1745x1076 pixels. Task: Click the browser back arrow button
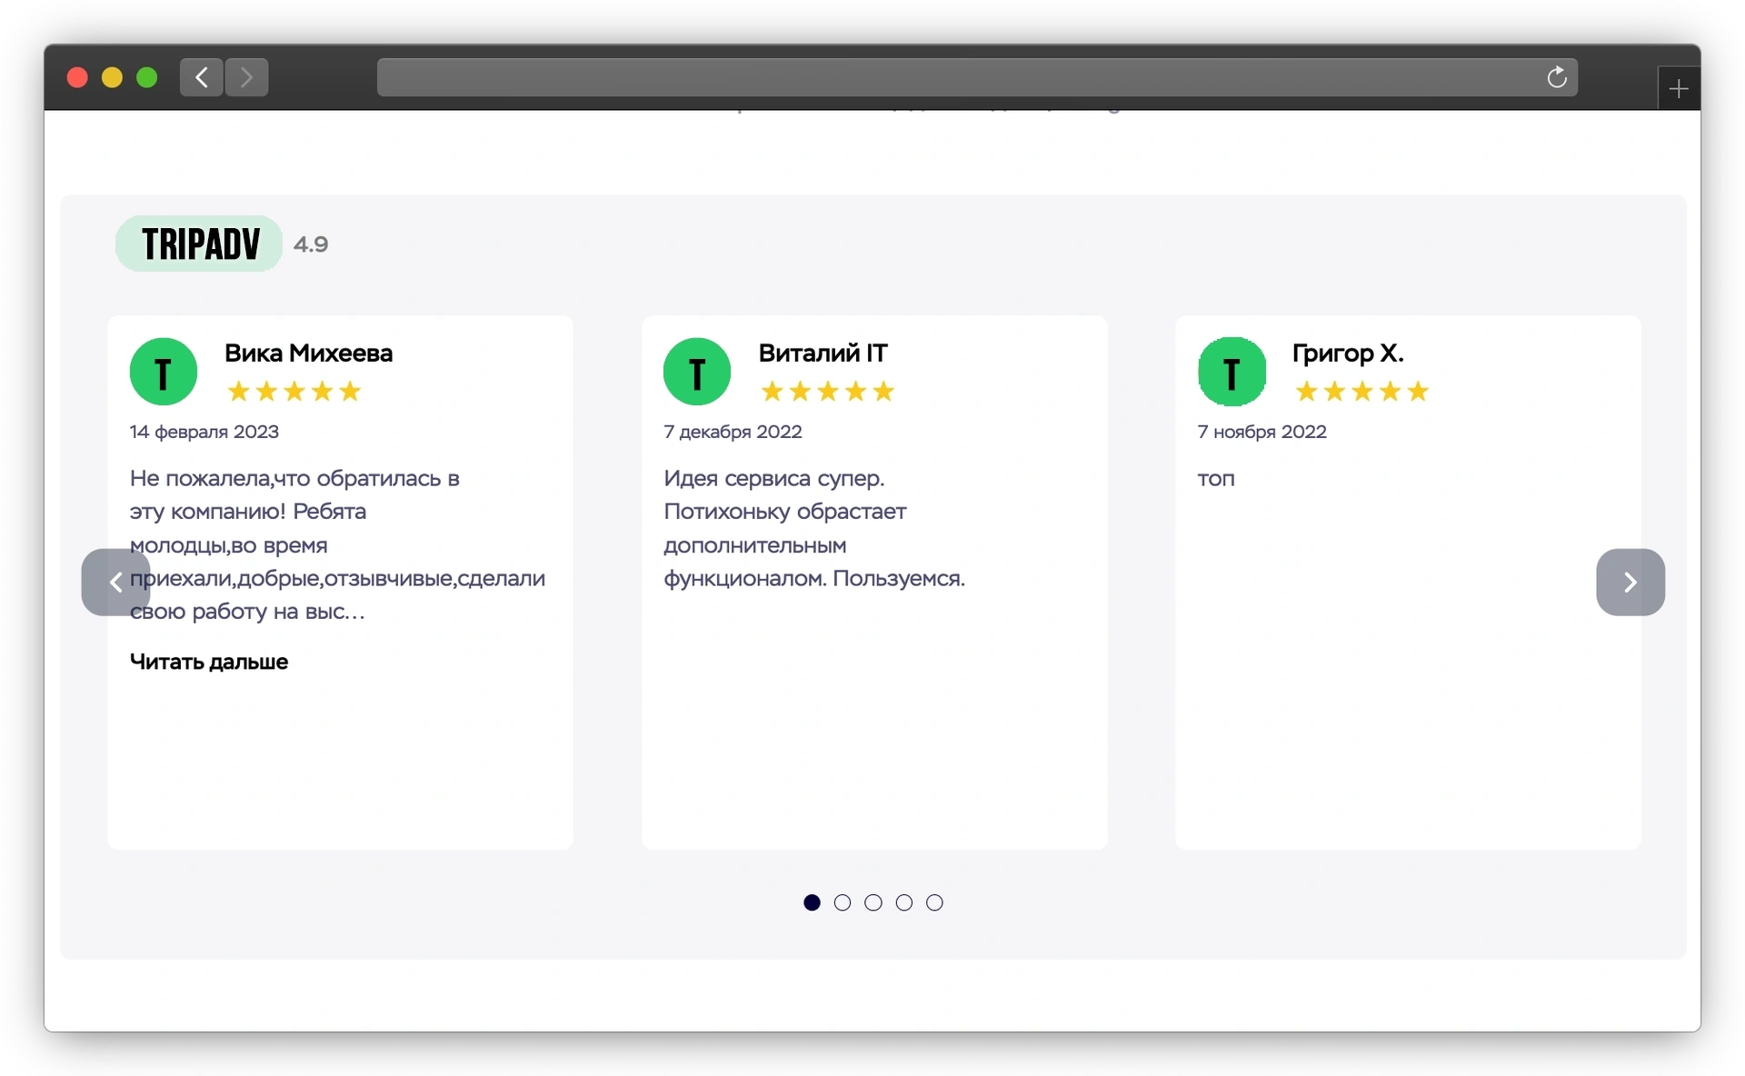coord(202,78)
